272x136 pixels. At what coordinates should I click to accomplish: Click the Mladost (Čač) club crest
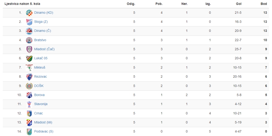point(29,49)
